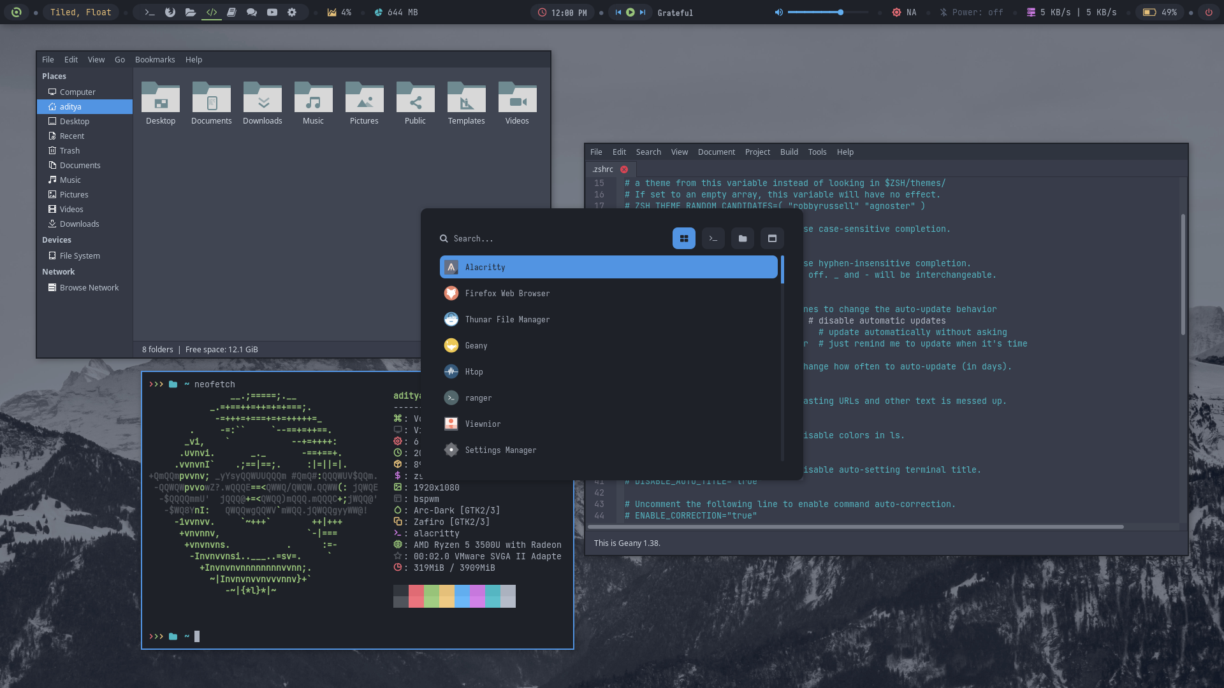Open the Bookmarks menu in file manager
This screenshot has height=688, width=1224.
click(155, 59)
